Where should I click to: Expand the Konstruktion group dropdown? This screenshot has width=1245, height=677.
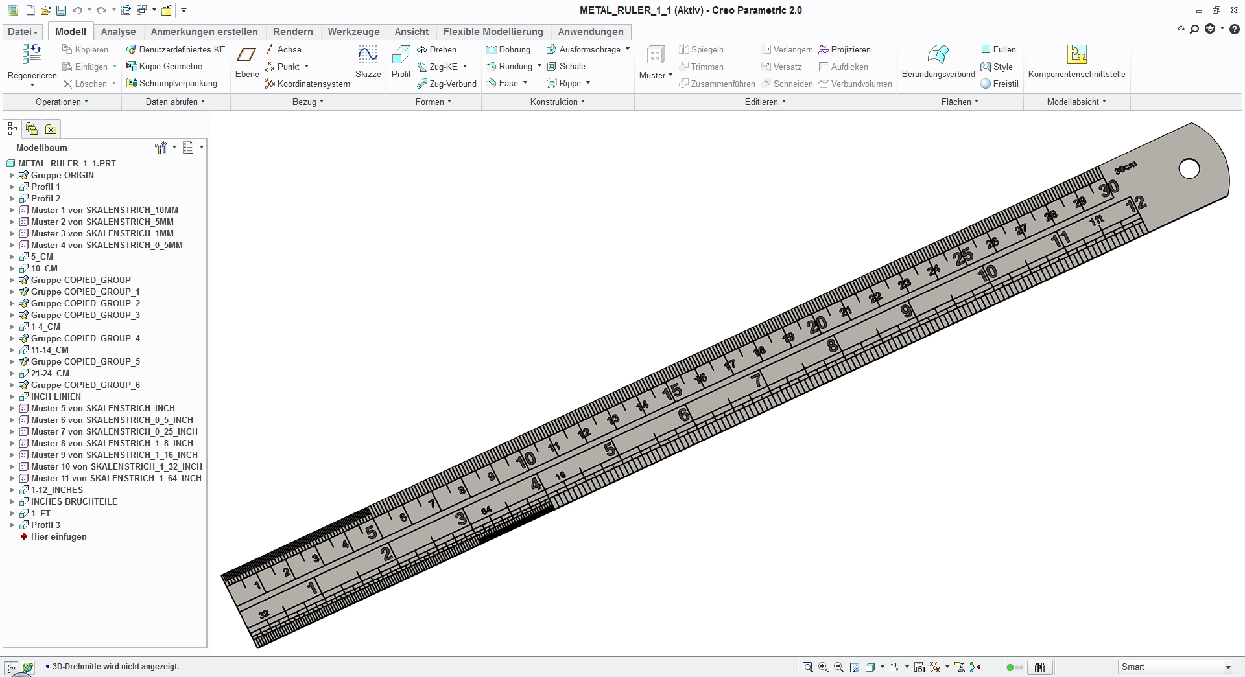558,102
